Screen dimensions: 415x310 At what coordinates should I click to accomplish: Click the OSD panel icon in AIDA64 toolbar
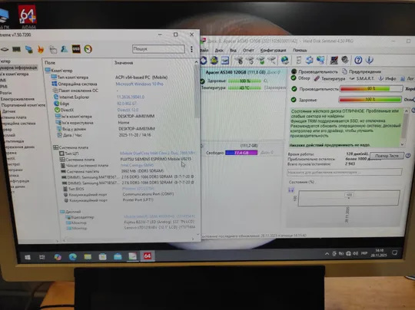(76, 49)
